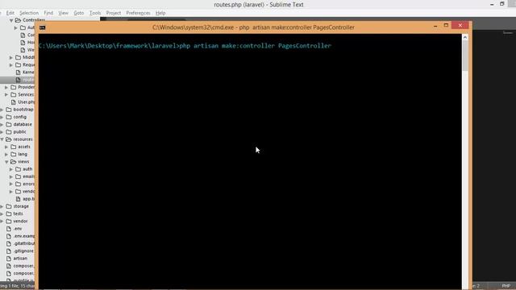Viewport: 516px width, 290px height.
Task: Click the .gitignore file icon
Action: coord(9,251)
